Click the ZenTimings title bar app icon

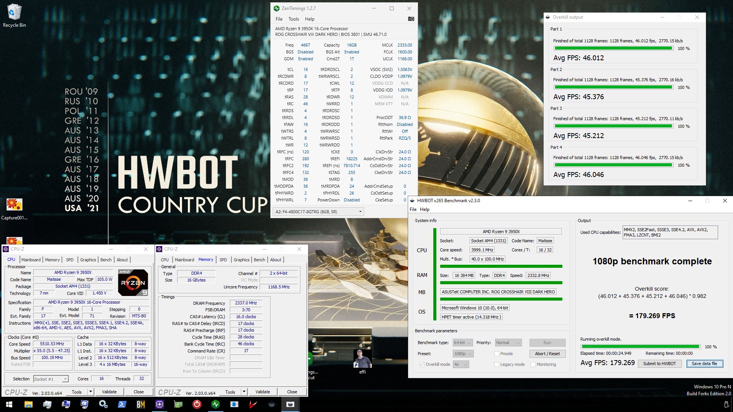pos(277,8)
